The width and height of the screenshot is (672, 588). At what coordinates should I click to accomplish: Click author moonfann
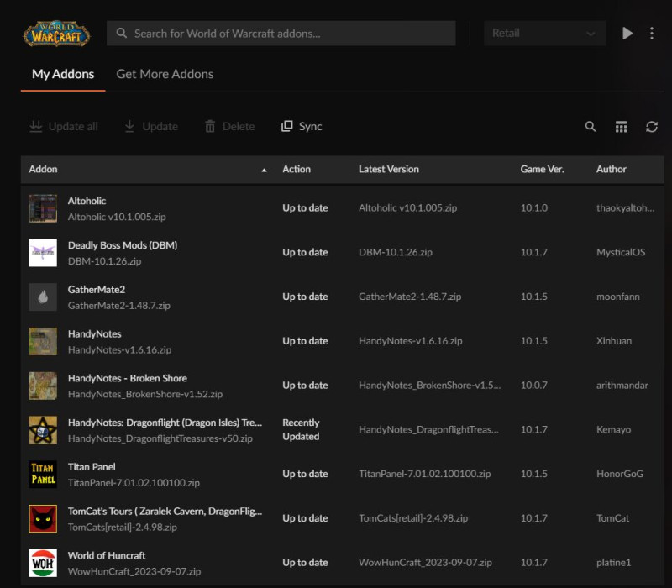tap(618, 297)
